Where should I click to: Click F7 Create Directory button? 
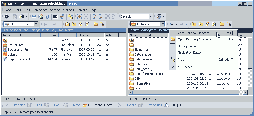point(99,105)
